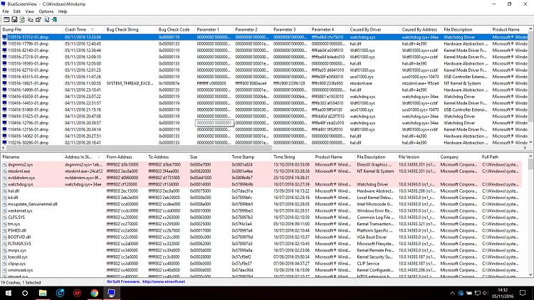This screenshot has width=534, height=300.
Task: Sort by the Caused By Address column
Action: point(421,30)
